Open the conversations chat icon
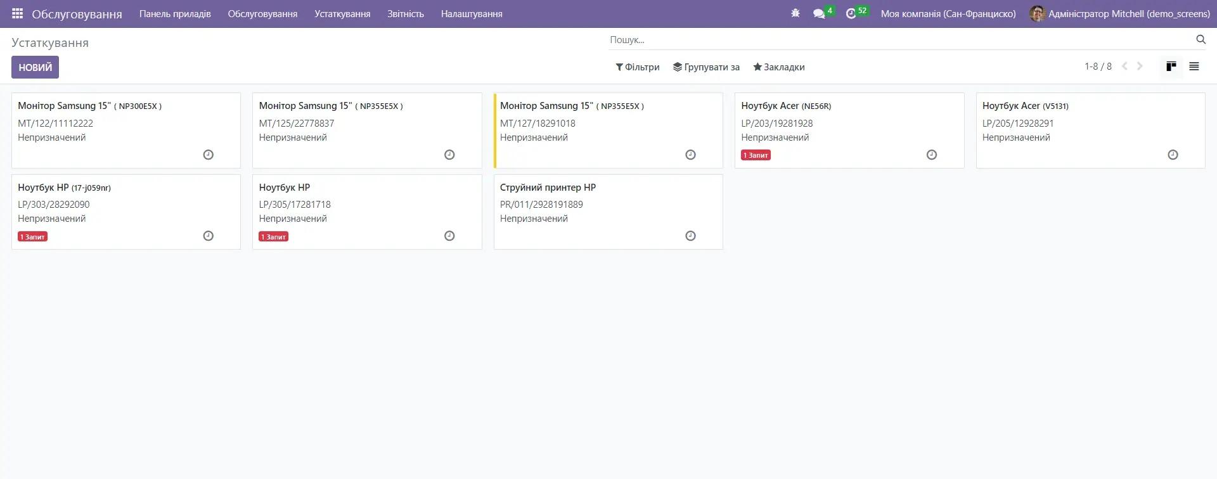1217x479 pixels. tap(819, 13)
